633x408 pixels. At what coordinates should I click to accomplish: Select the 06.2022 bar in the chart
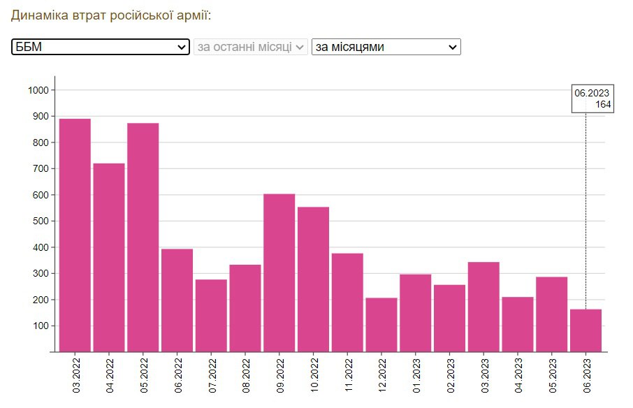[x=177, y=300]
